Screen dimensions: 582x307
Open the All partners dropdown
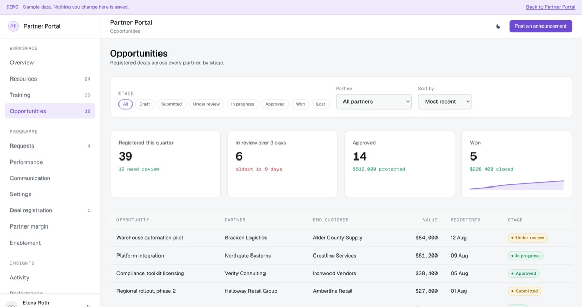click(374, 102)
